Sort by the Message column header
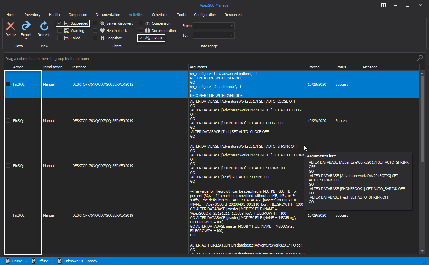This screenshot has height=265, width=429. [390, 67]
